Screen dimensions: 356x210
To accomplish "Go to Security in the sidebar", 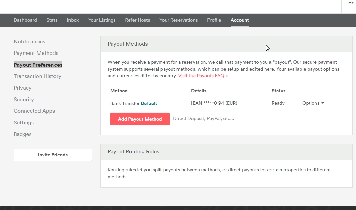I will (x=24, y=100).
